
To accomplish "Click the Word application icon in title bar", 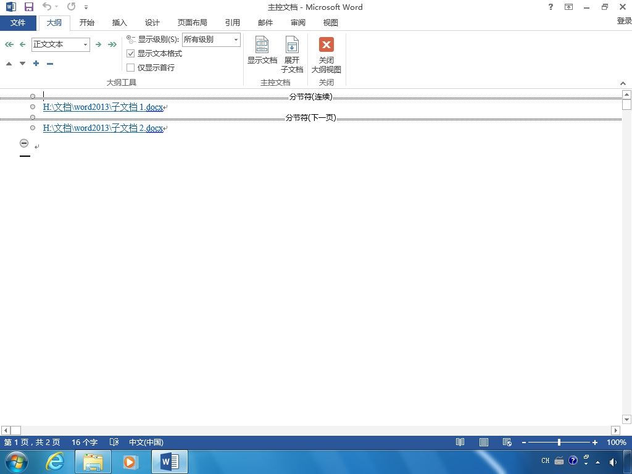I will coord(11,7).
